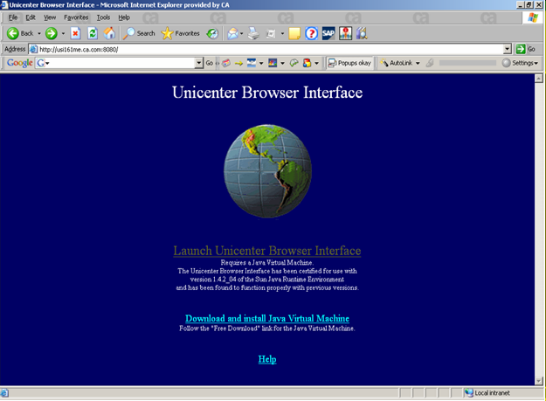546x401 pixels.
Task: Click the colorful peacock toolbar icon
Action: coord(273,63)
